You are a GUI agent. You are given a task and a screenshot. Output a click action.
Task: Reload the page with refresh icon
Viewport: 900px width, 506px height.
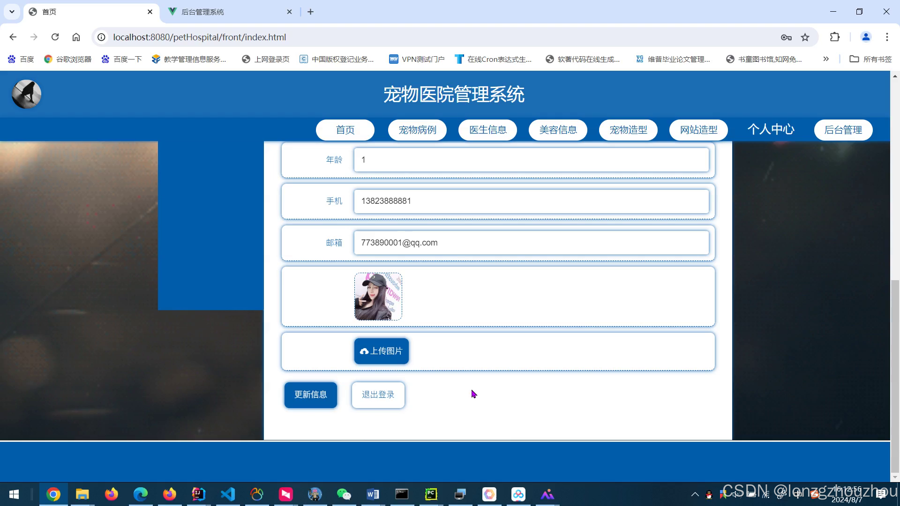(x=55, y=37)
